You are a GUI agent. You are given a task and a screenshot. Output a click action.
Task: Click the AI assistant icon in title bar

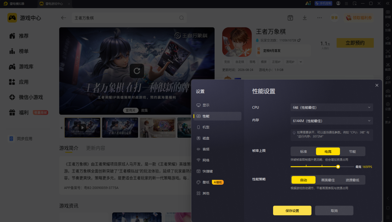(x=308, y=3)
